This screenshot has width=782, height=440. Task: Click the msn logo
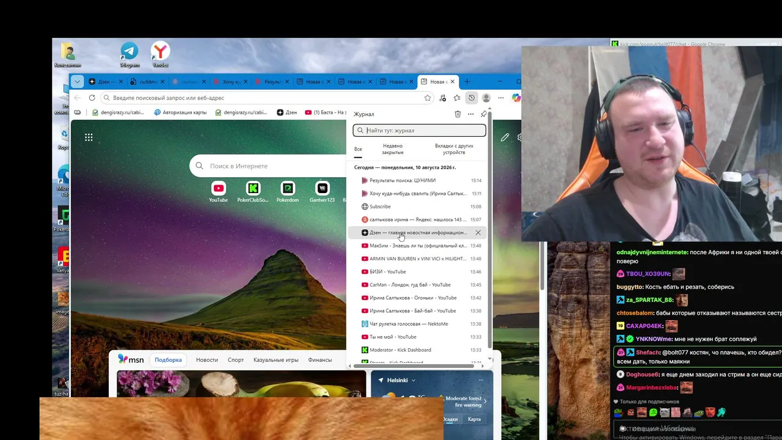coord(131,359)
